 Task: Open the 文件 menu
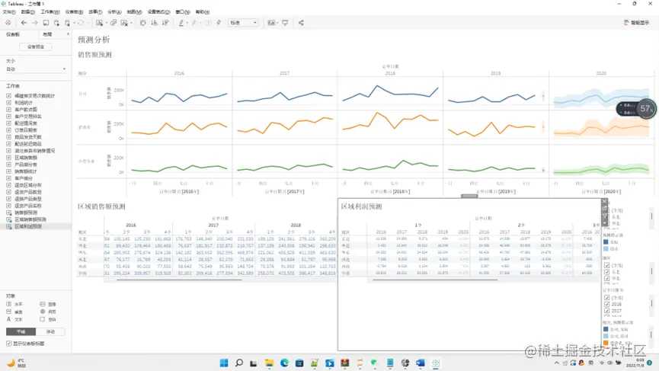point(9,11)
